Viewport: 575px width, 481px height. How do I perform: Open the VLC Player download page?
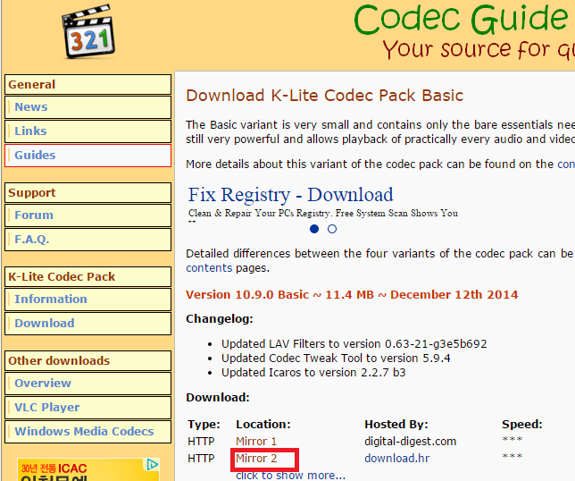click(88, 408)
